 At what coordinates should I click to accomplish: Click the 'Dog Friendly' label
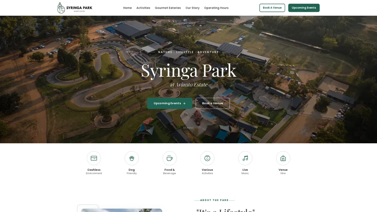[132, 172]
